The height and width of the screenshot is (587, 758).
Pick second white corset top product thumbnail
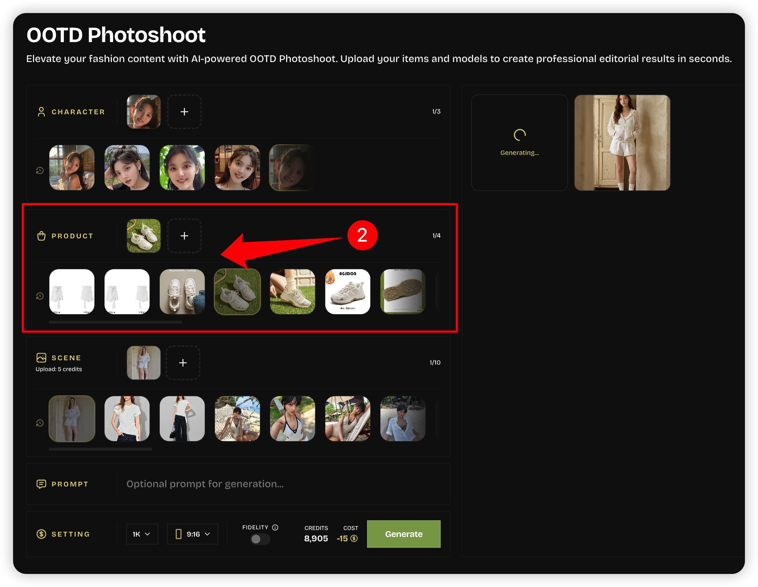click(x=127, y=292)
